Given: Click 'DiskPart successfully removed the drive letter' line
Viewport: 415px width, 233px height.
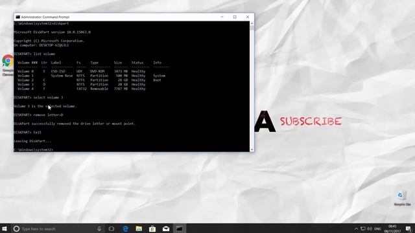Looking at the screenshot, I should tap(75, 124).
